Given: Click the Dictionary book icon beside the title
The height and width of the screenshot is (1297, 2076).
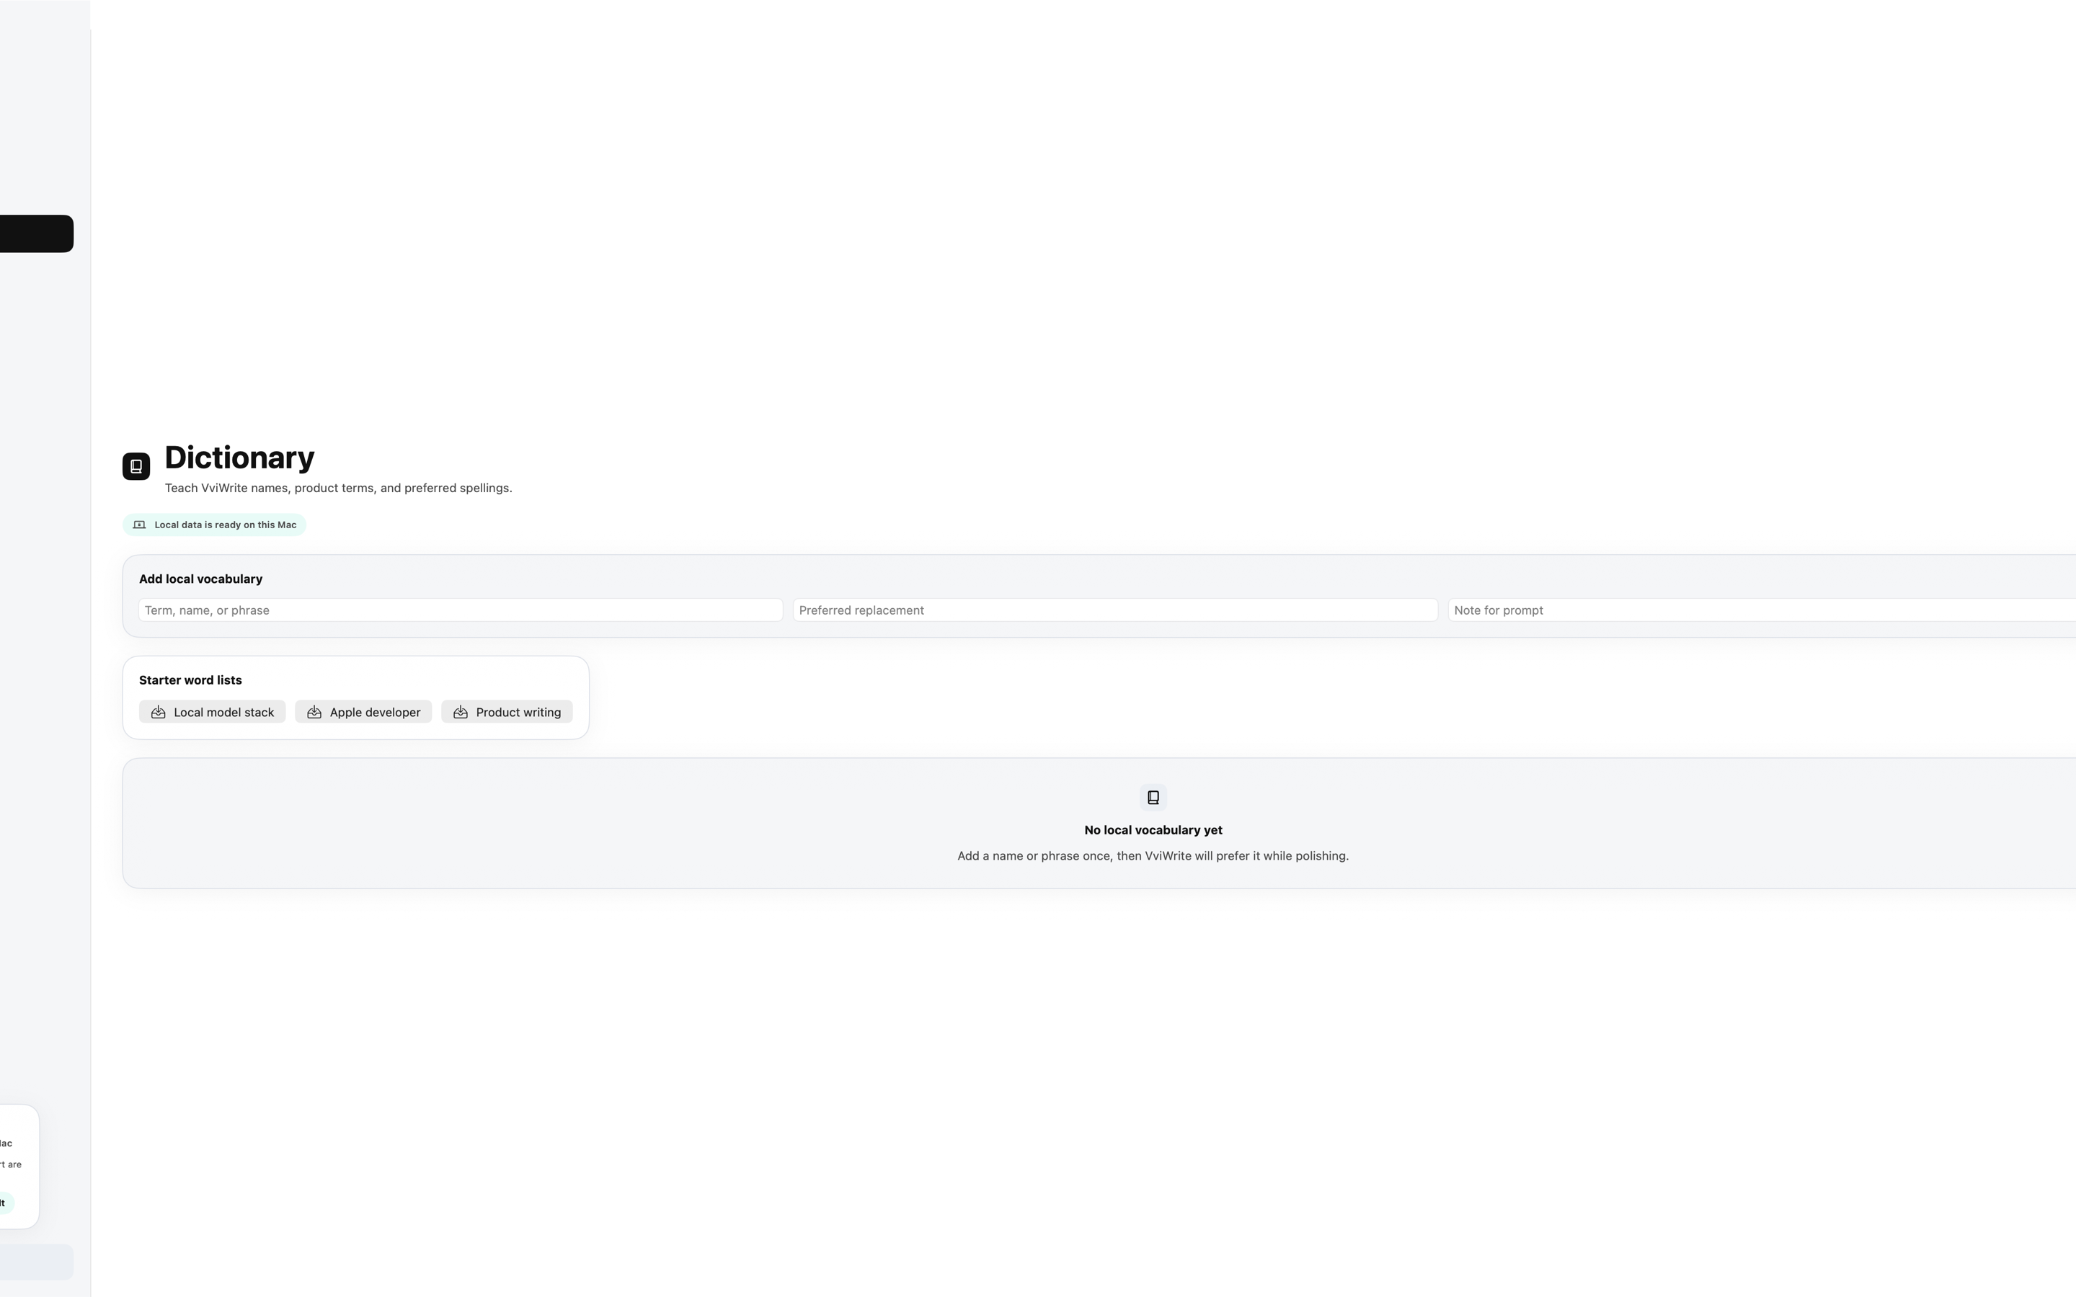Looking at the screenshot, I should pyautogui.click(x=136, y=467).
